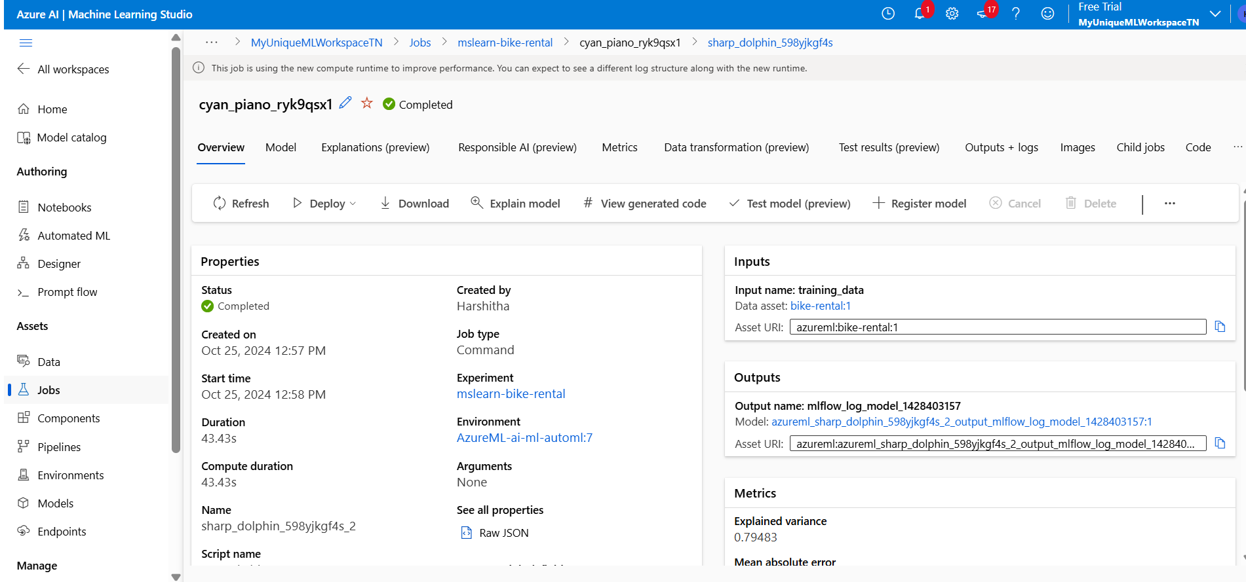Click Register model
Viewport: 1246px width, 582px height.
pos(920,204)
